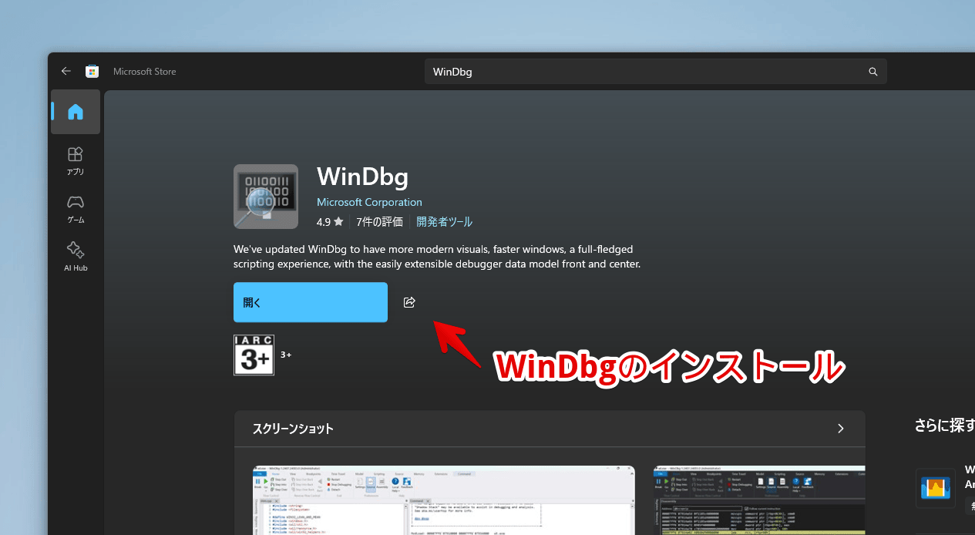975x535 pixels.
Task: Open the first light-theme WinDbg screenshot
Action: pos(444,500)
